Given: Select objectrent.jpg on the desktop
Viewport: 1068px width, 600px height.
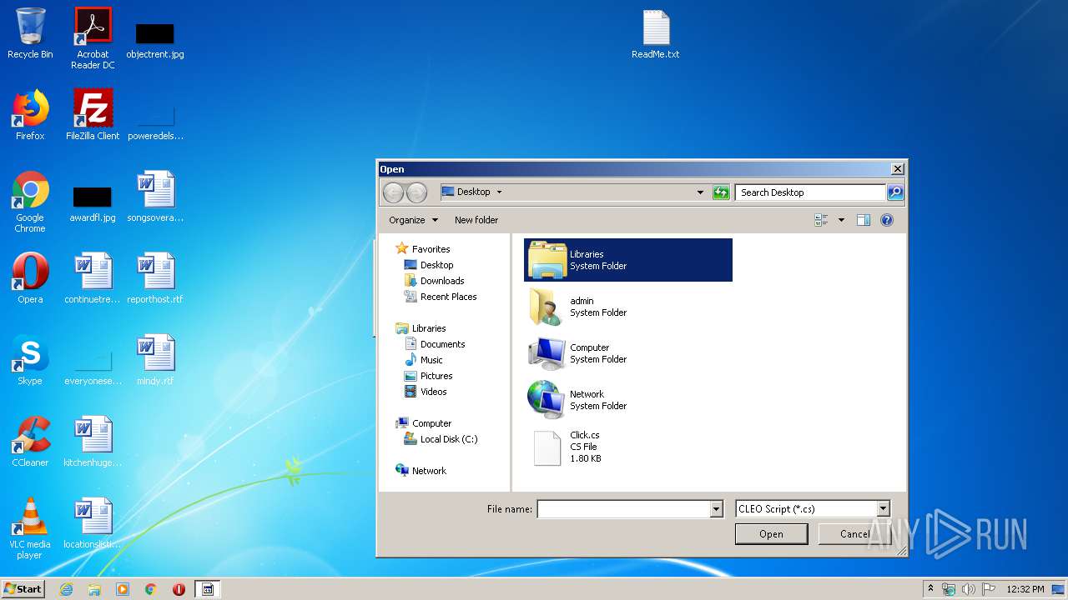Looking at the screenshot, I should (155, 38).
